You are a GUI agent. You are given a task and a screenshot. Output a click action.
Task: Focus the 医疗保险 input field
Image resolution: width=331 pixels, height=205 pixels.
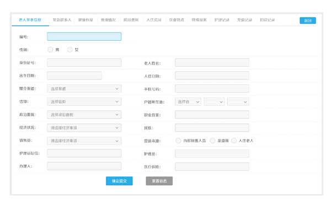point(212,166)
